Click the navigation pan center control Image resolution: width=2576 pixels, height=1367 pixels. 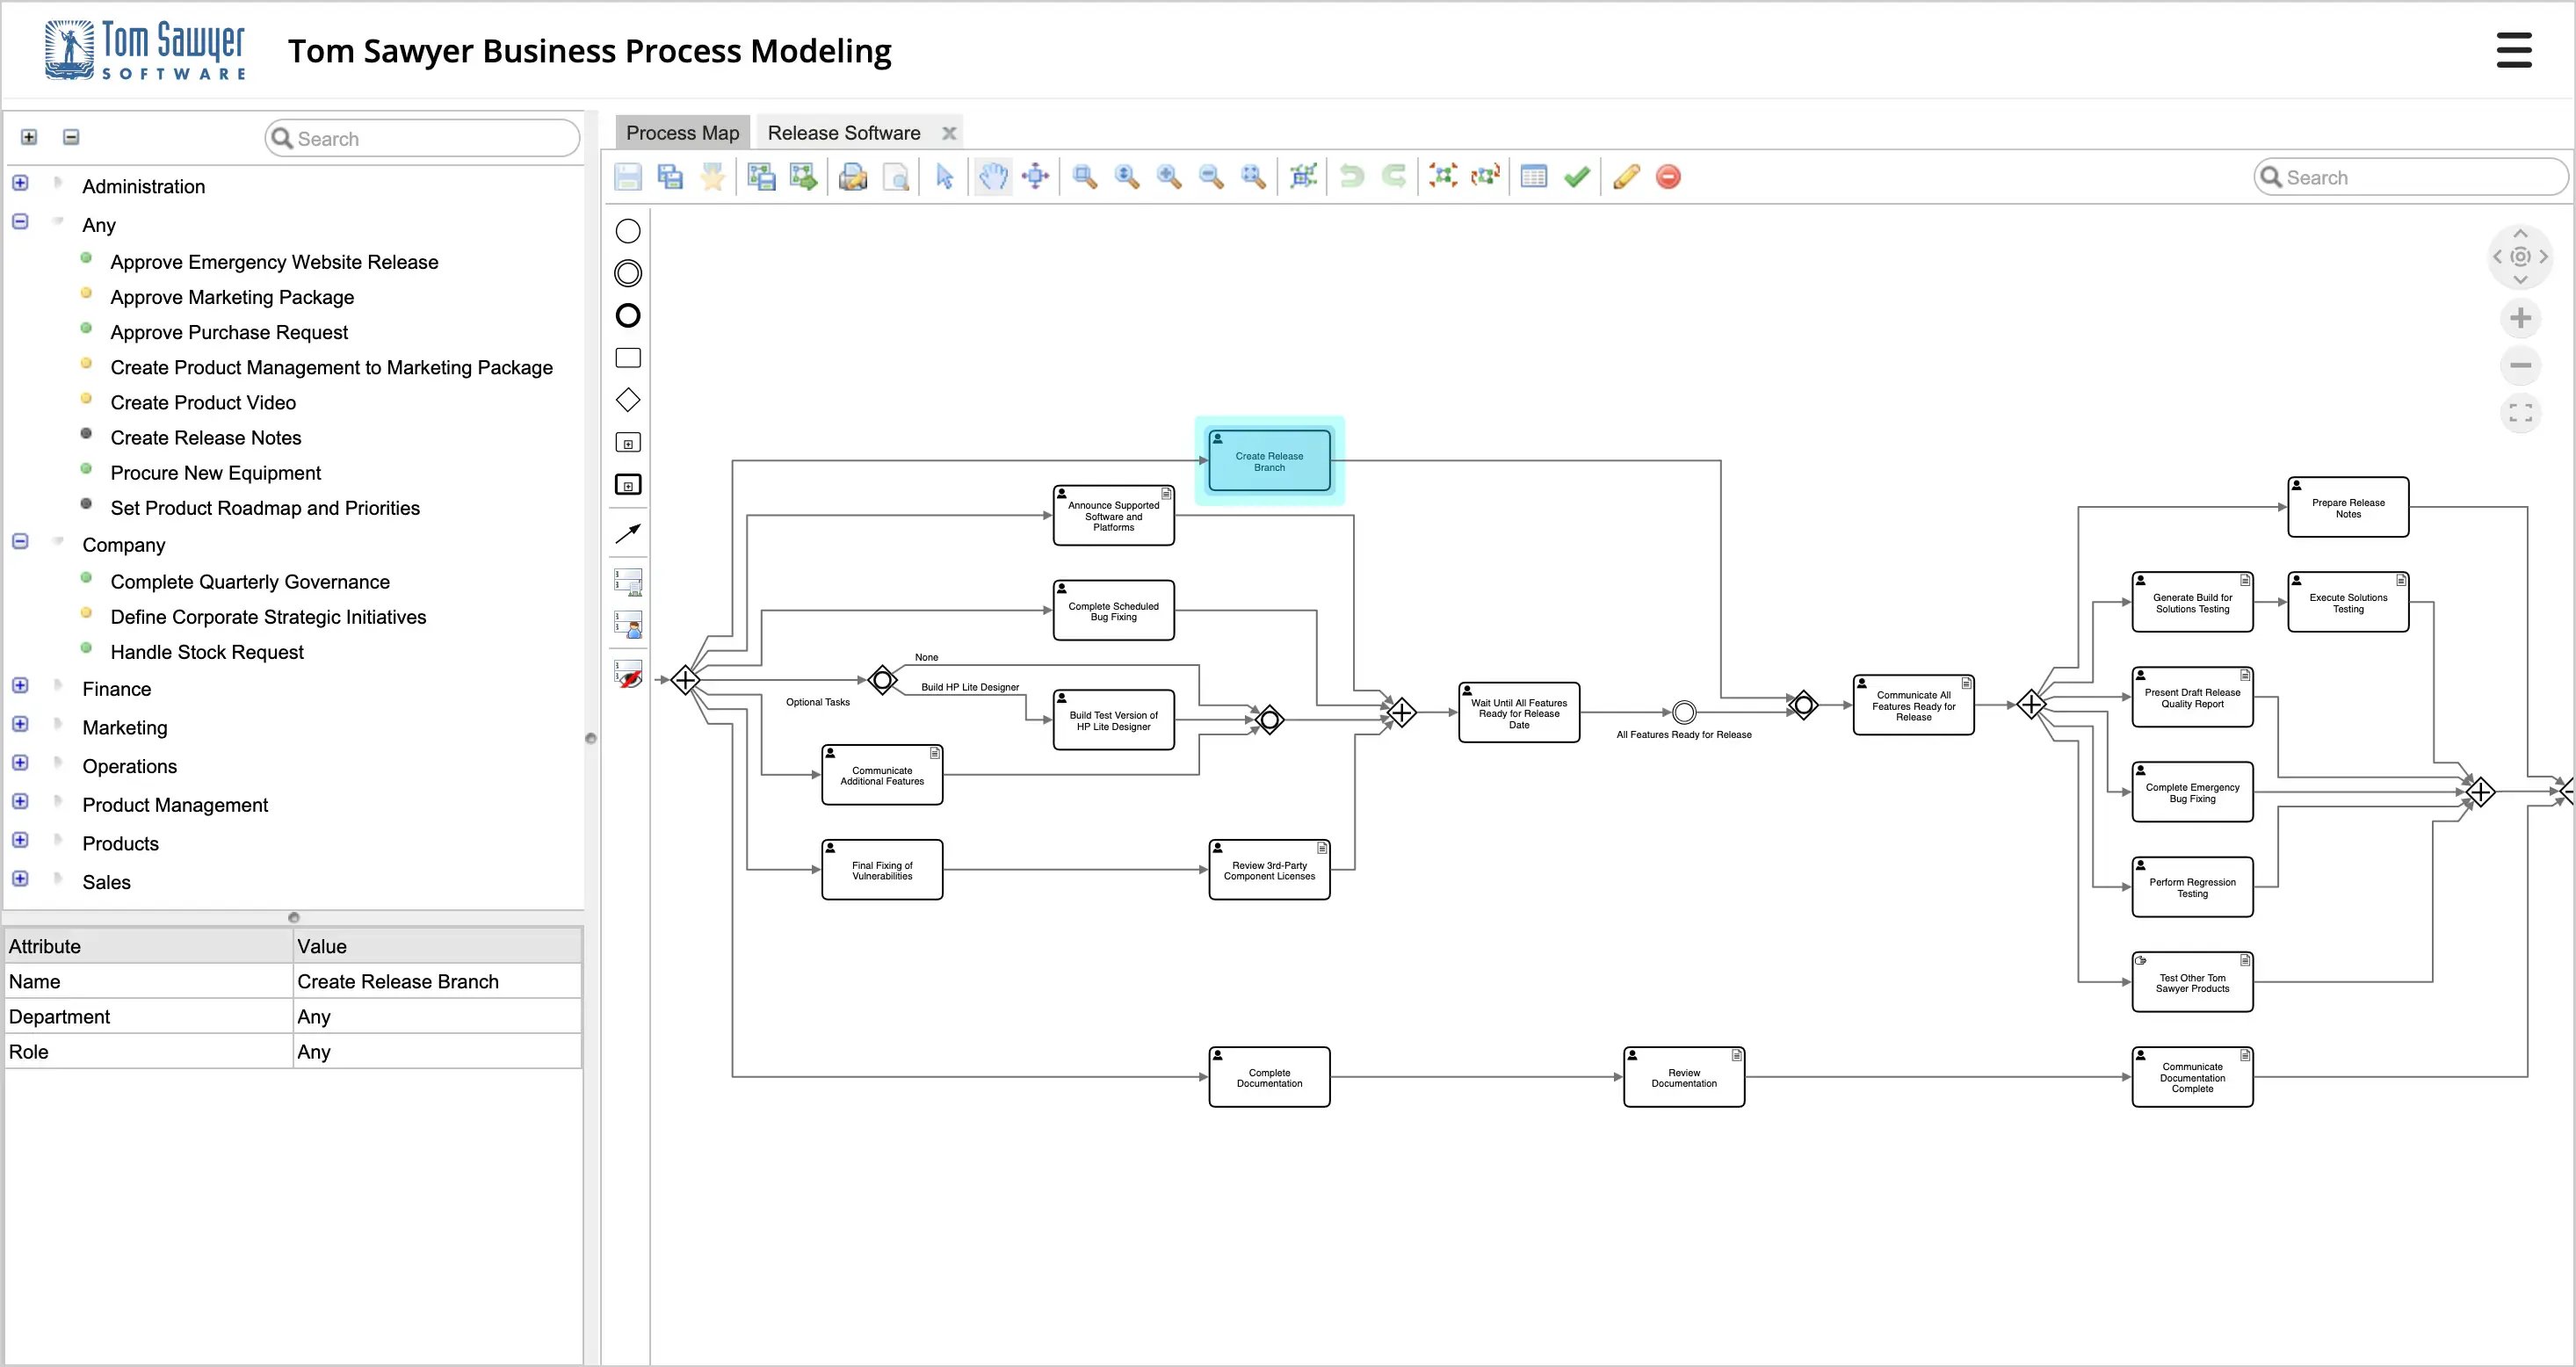point(2520,257)
